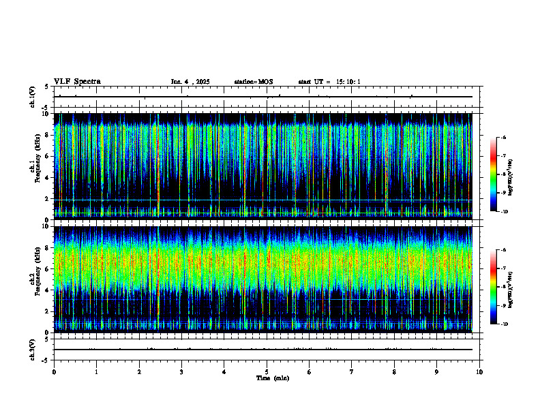This screenshot has width=540, height=417.
Task: Click the "6" kHz tick on ch.1 frequency axis
Action: 48,156
